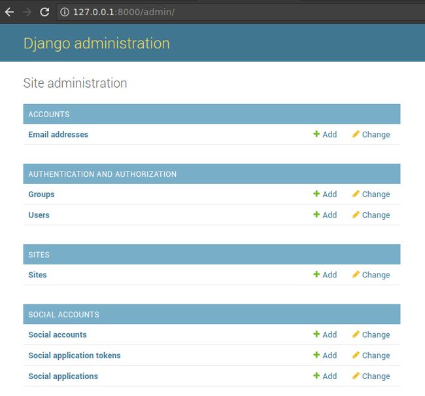Open Authentication and Authorization section header
Viewport: 425px width, 396px height.
click(103, 174)
